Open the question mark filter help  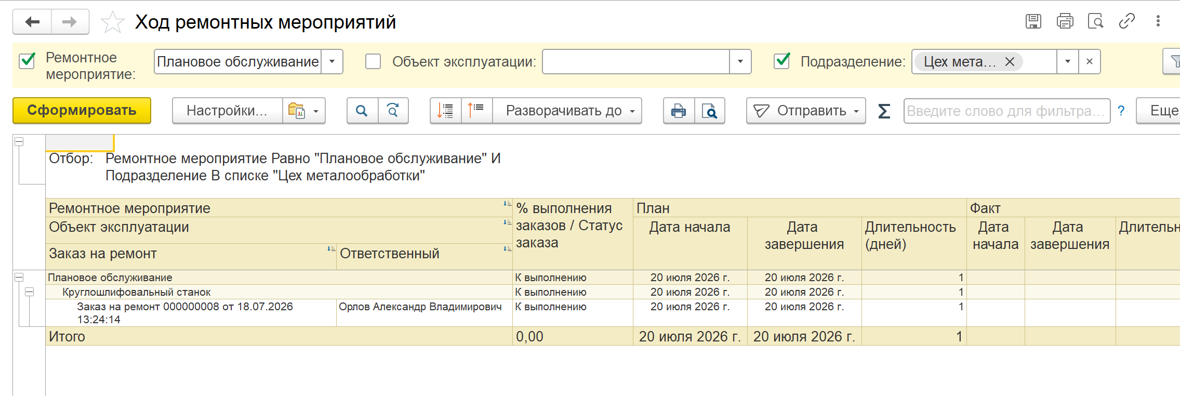pyautogui.click(x=1121, y=111)
